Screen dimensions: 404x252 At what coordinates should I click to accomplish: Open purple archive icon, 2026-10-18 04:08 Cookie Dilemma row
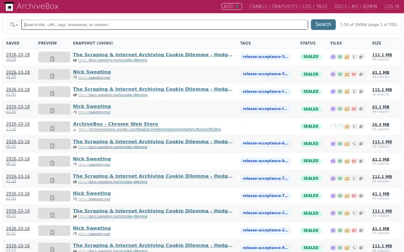pos(333,57)
